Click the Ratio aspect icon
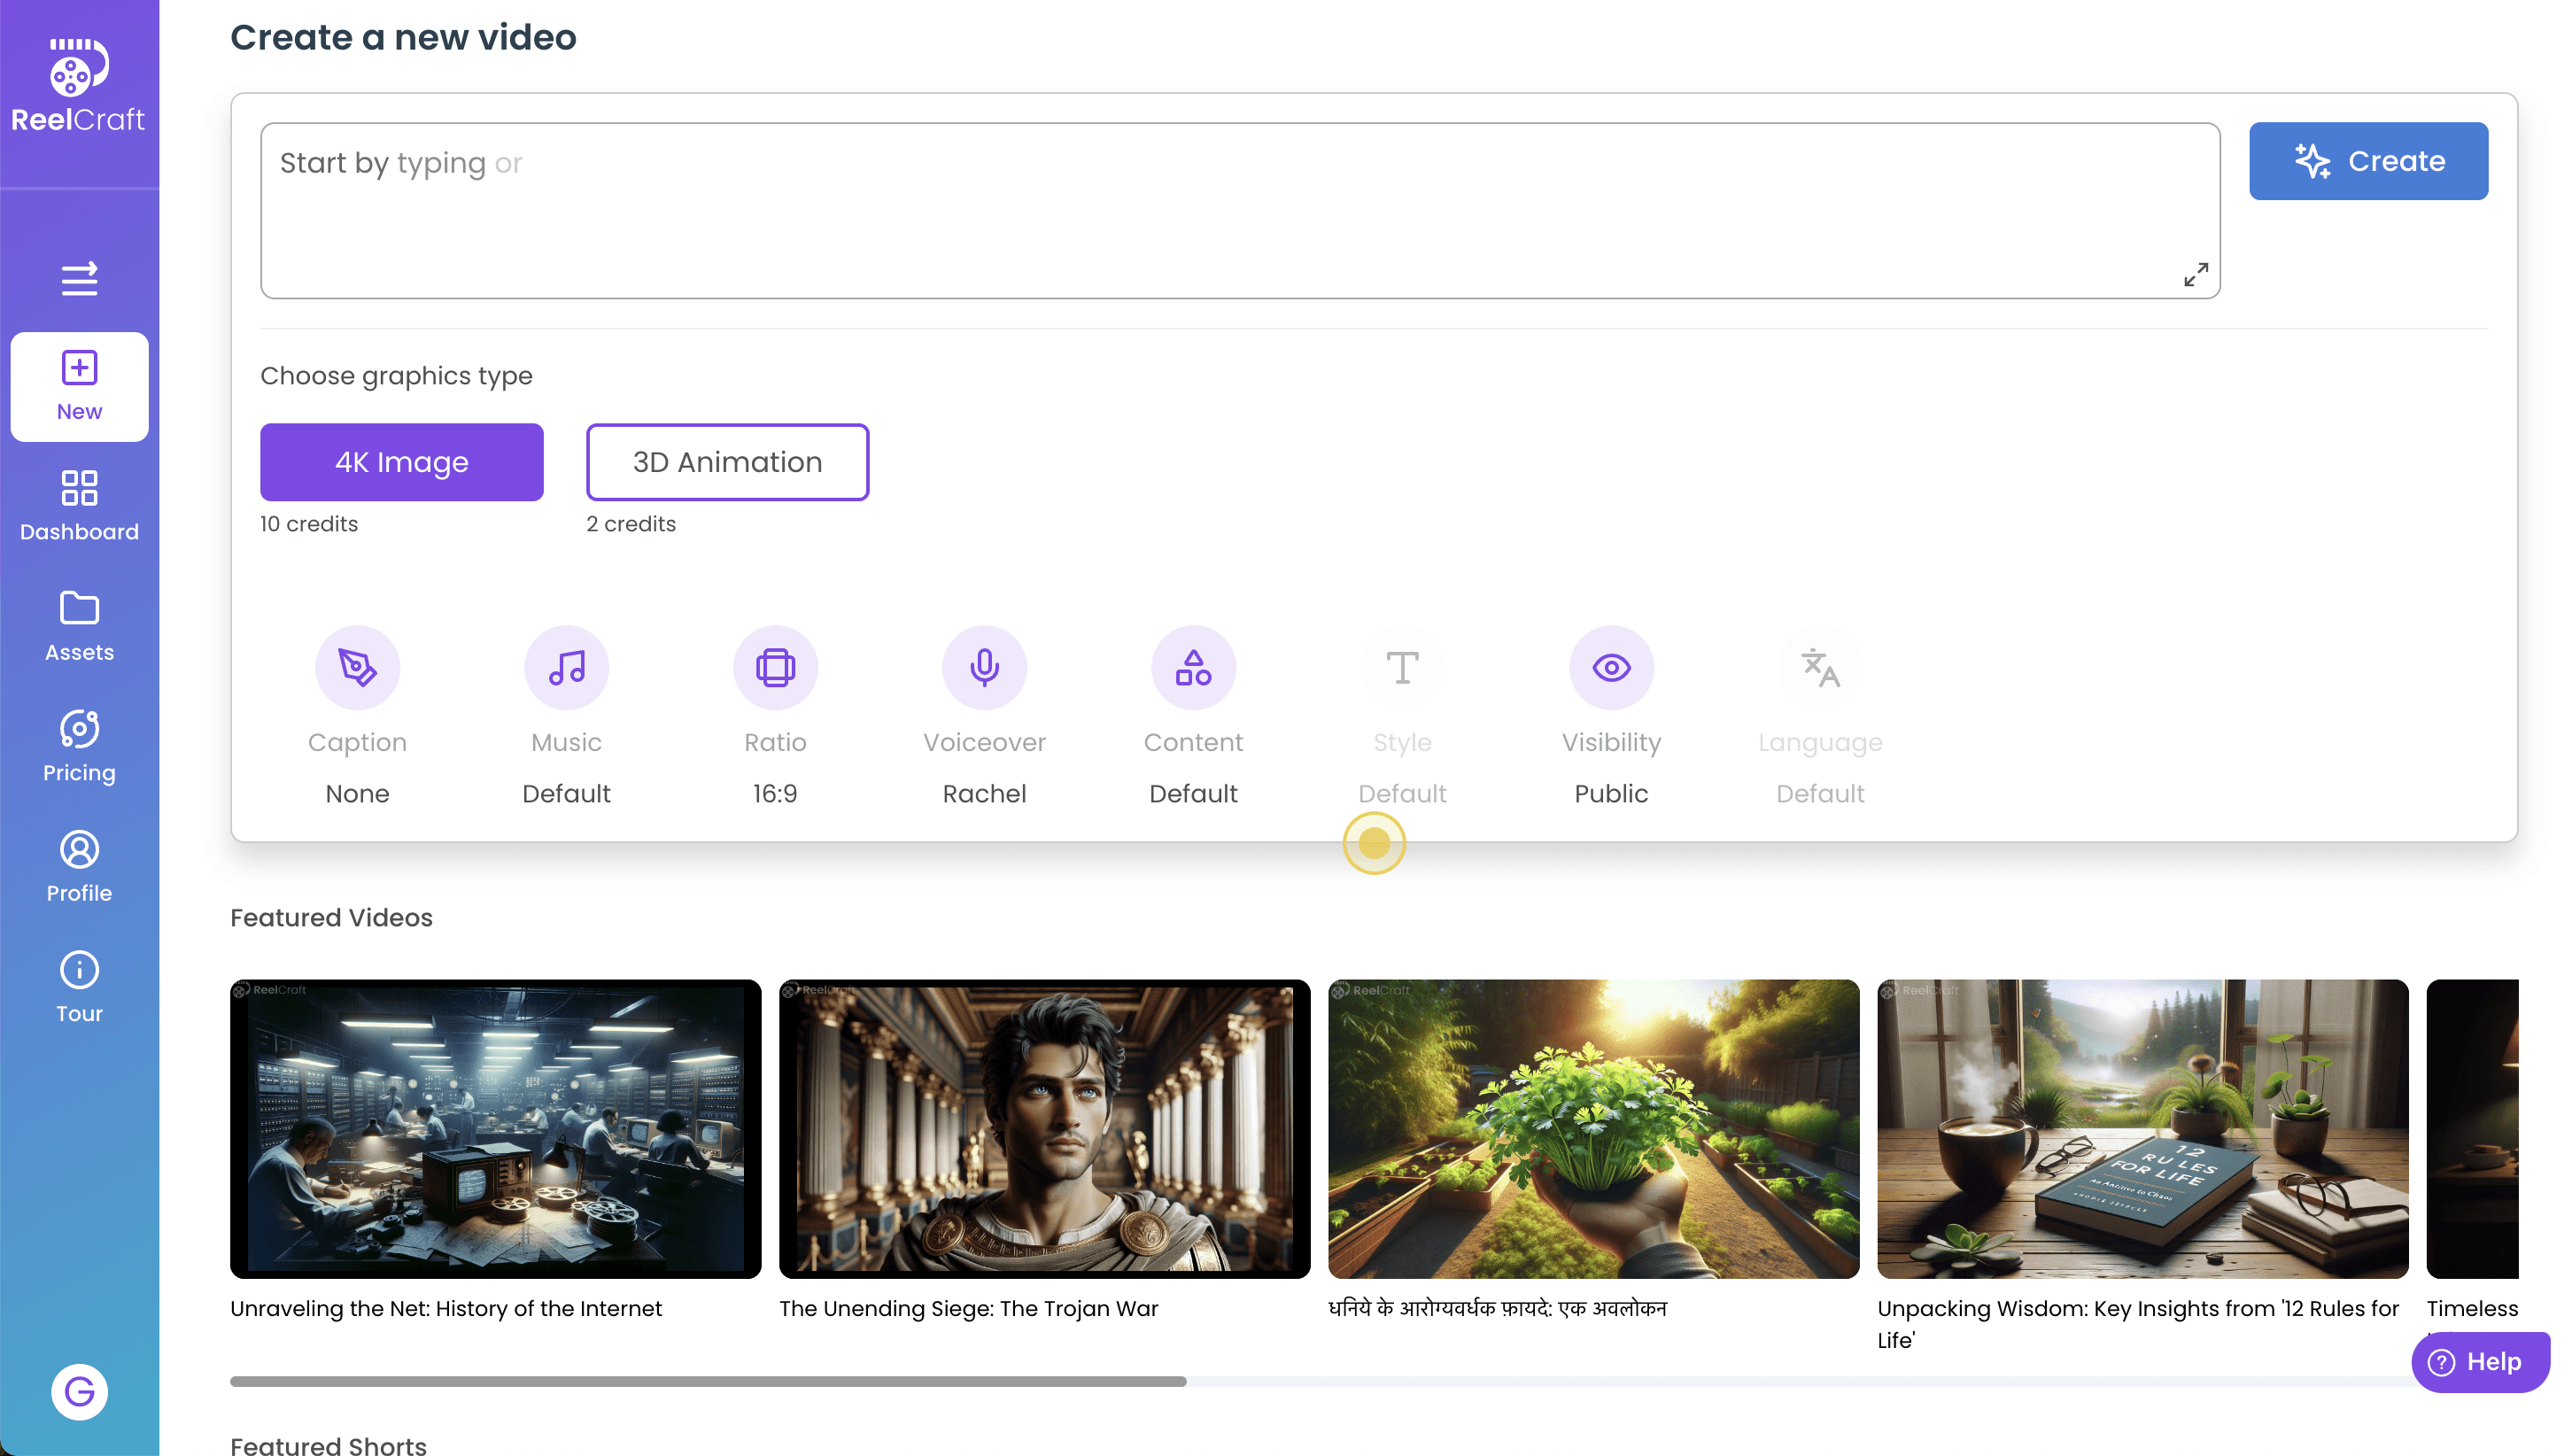Viewport: 2572px width, 1456px height. tap(775, 667)
